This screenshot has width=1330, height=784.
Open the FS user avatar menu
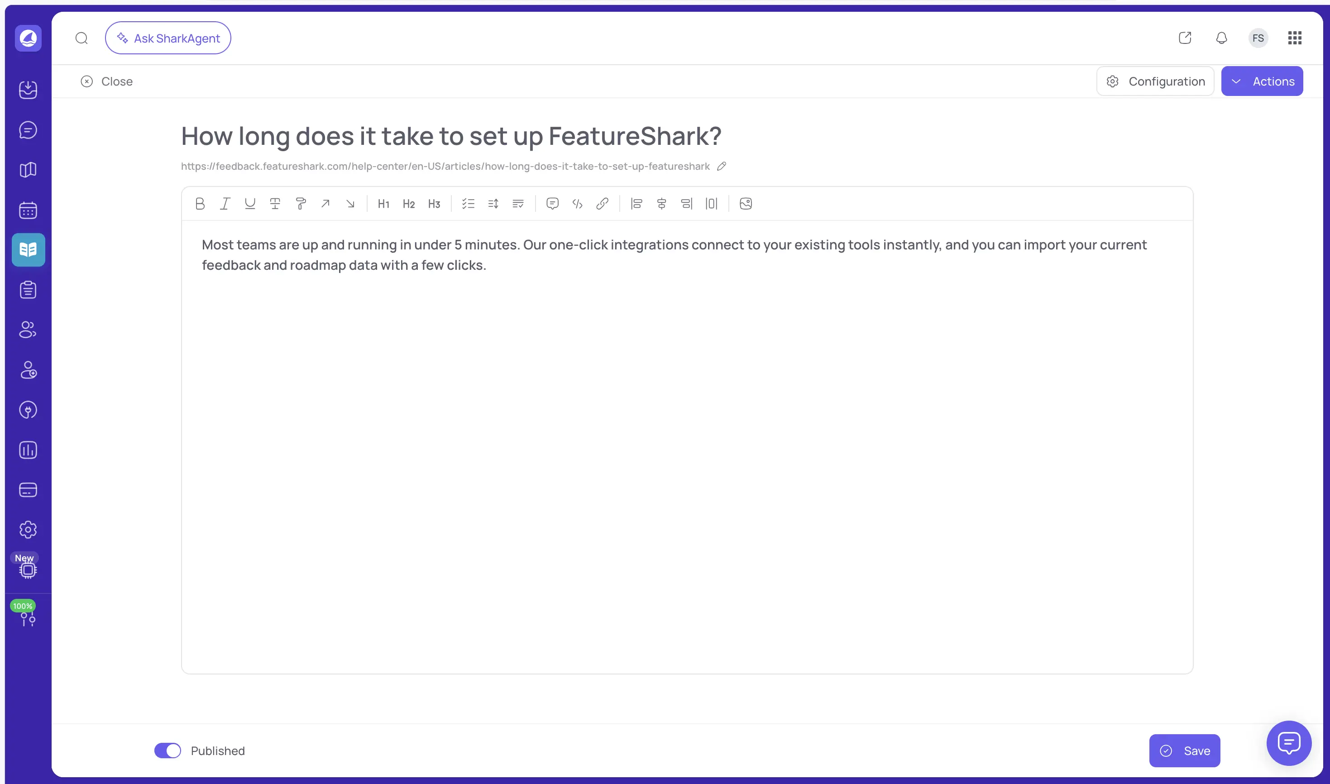[1258, 38]
